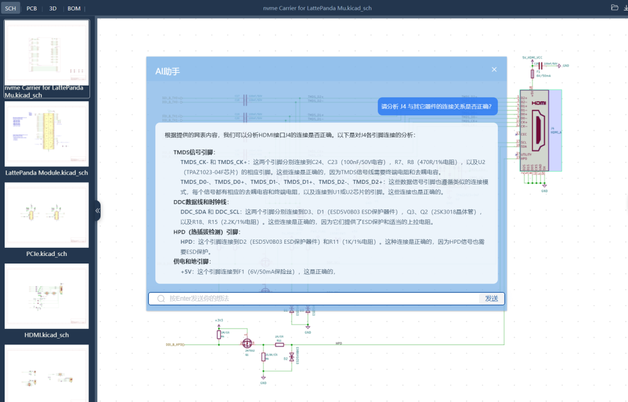Click the HDMI connector J4 symbol
This screenshot has height=402, width=628.
(540, 130)
